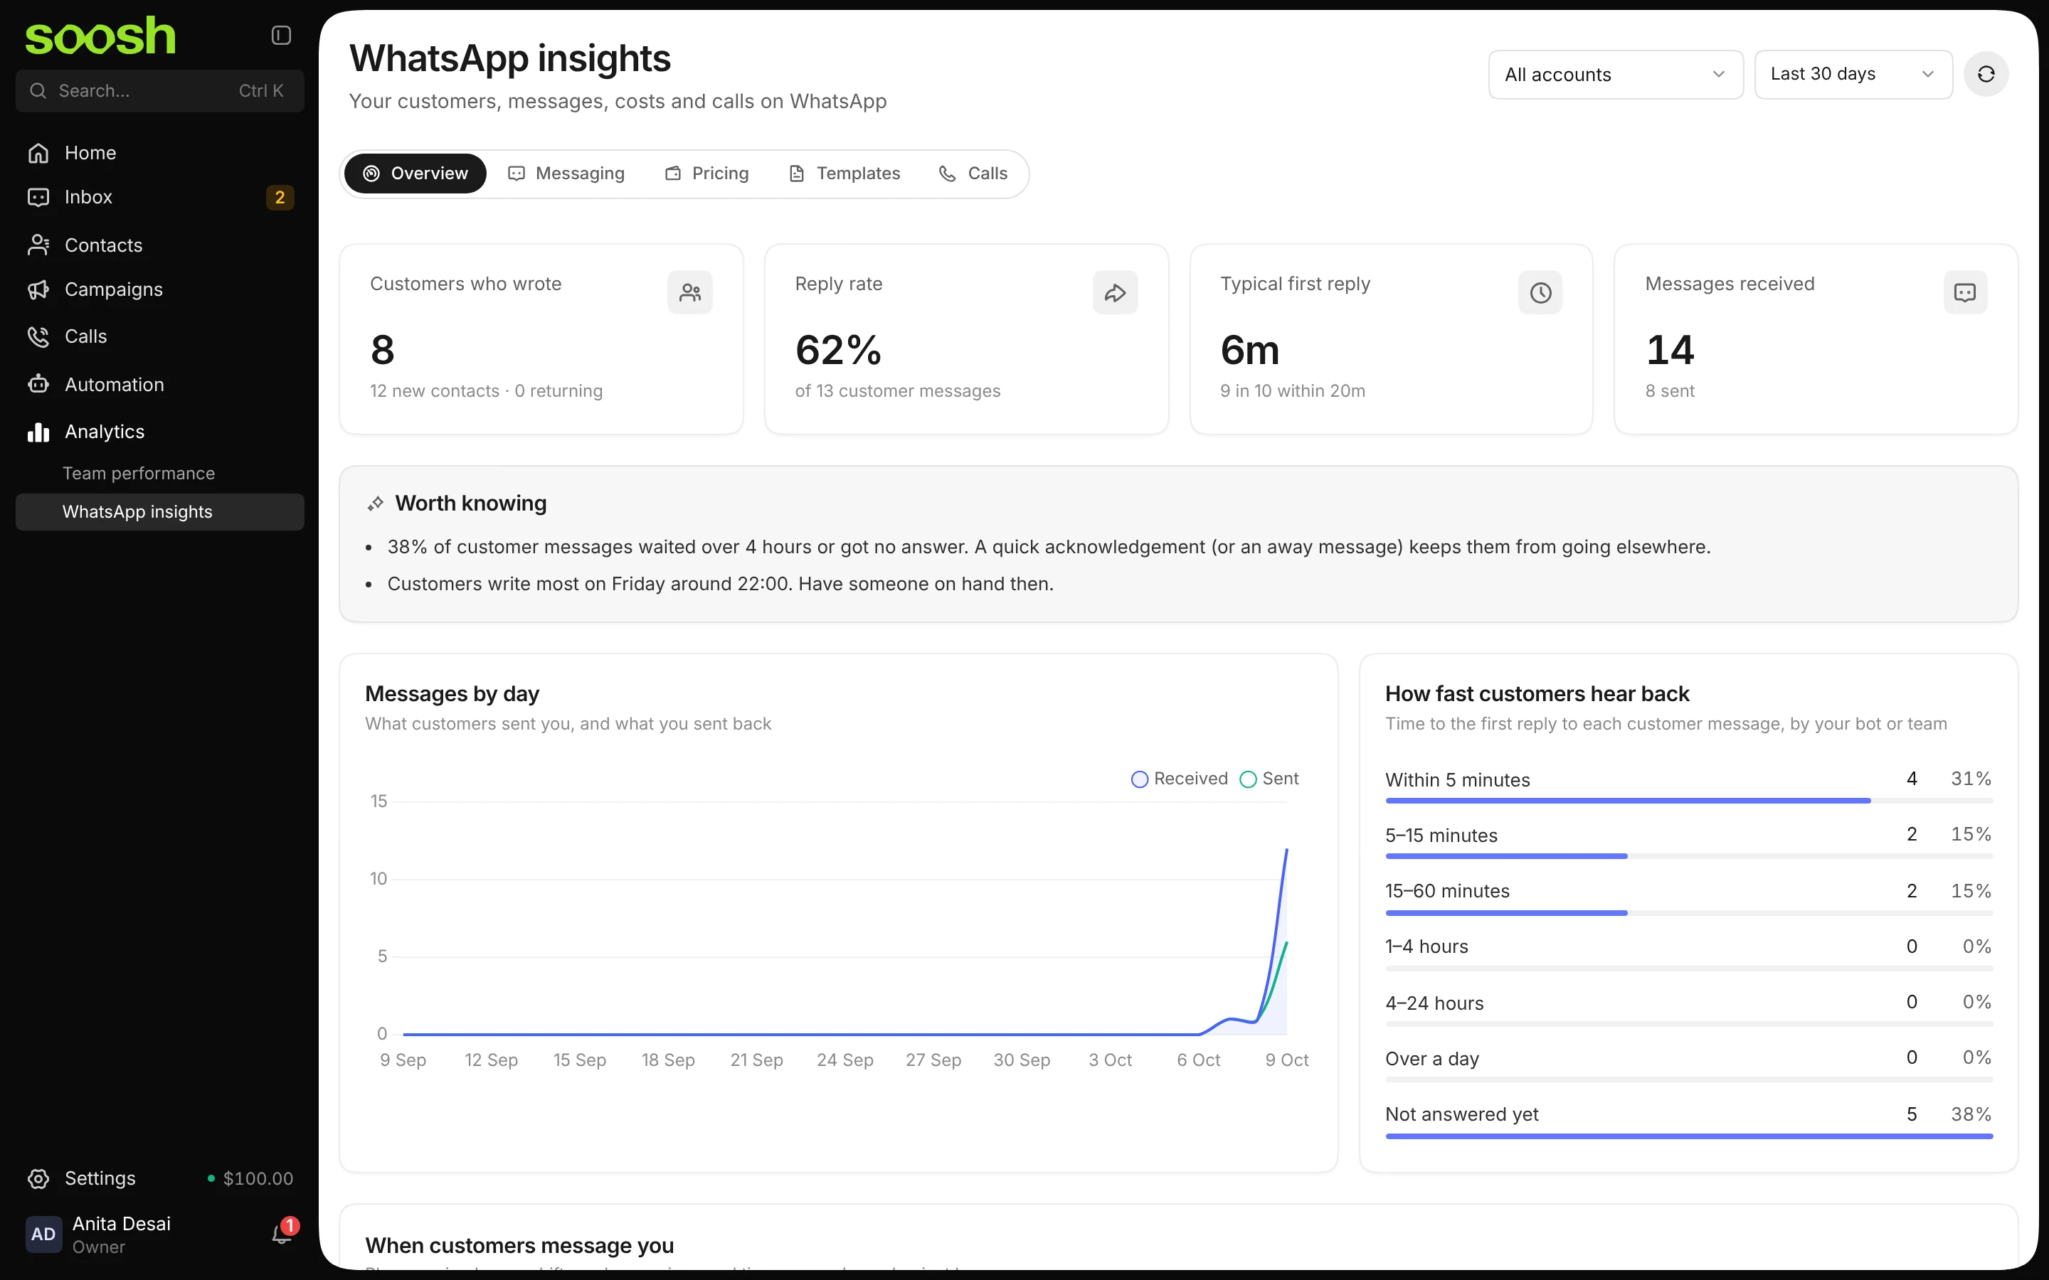Click the Reply rate arrow icon

(1115, 293)
